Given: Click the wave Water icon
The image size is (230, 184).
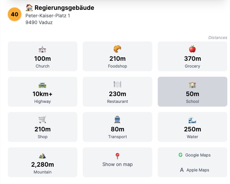Looking at the screenshot, I should click(192, 120).
